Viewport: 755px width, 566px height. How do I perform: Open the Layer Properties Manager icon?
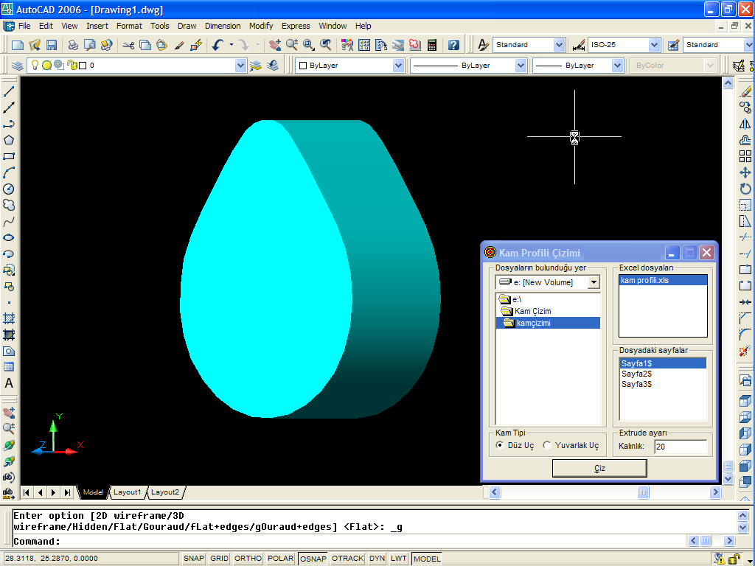18,66
